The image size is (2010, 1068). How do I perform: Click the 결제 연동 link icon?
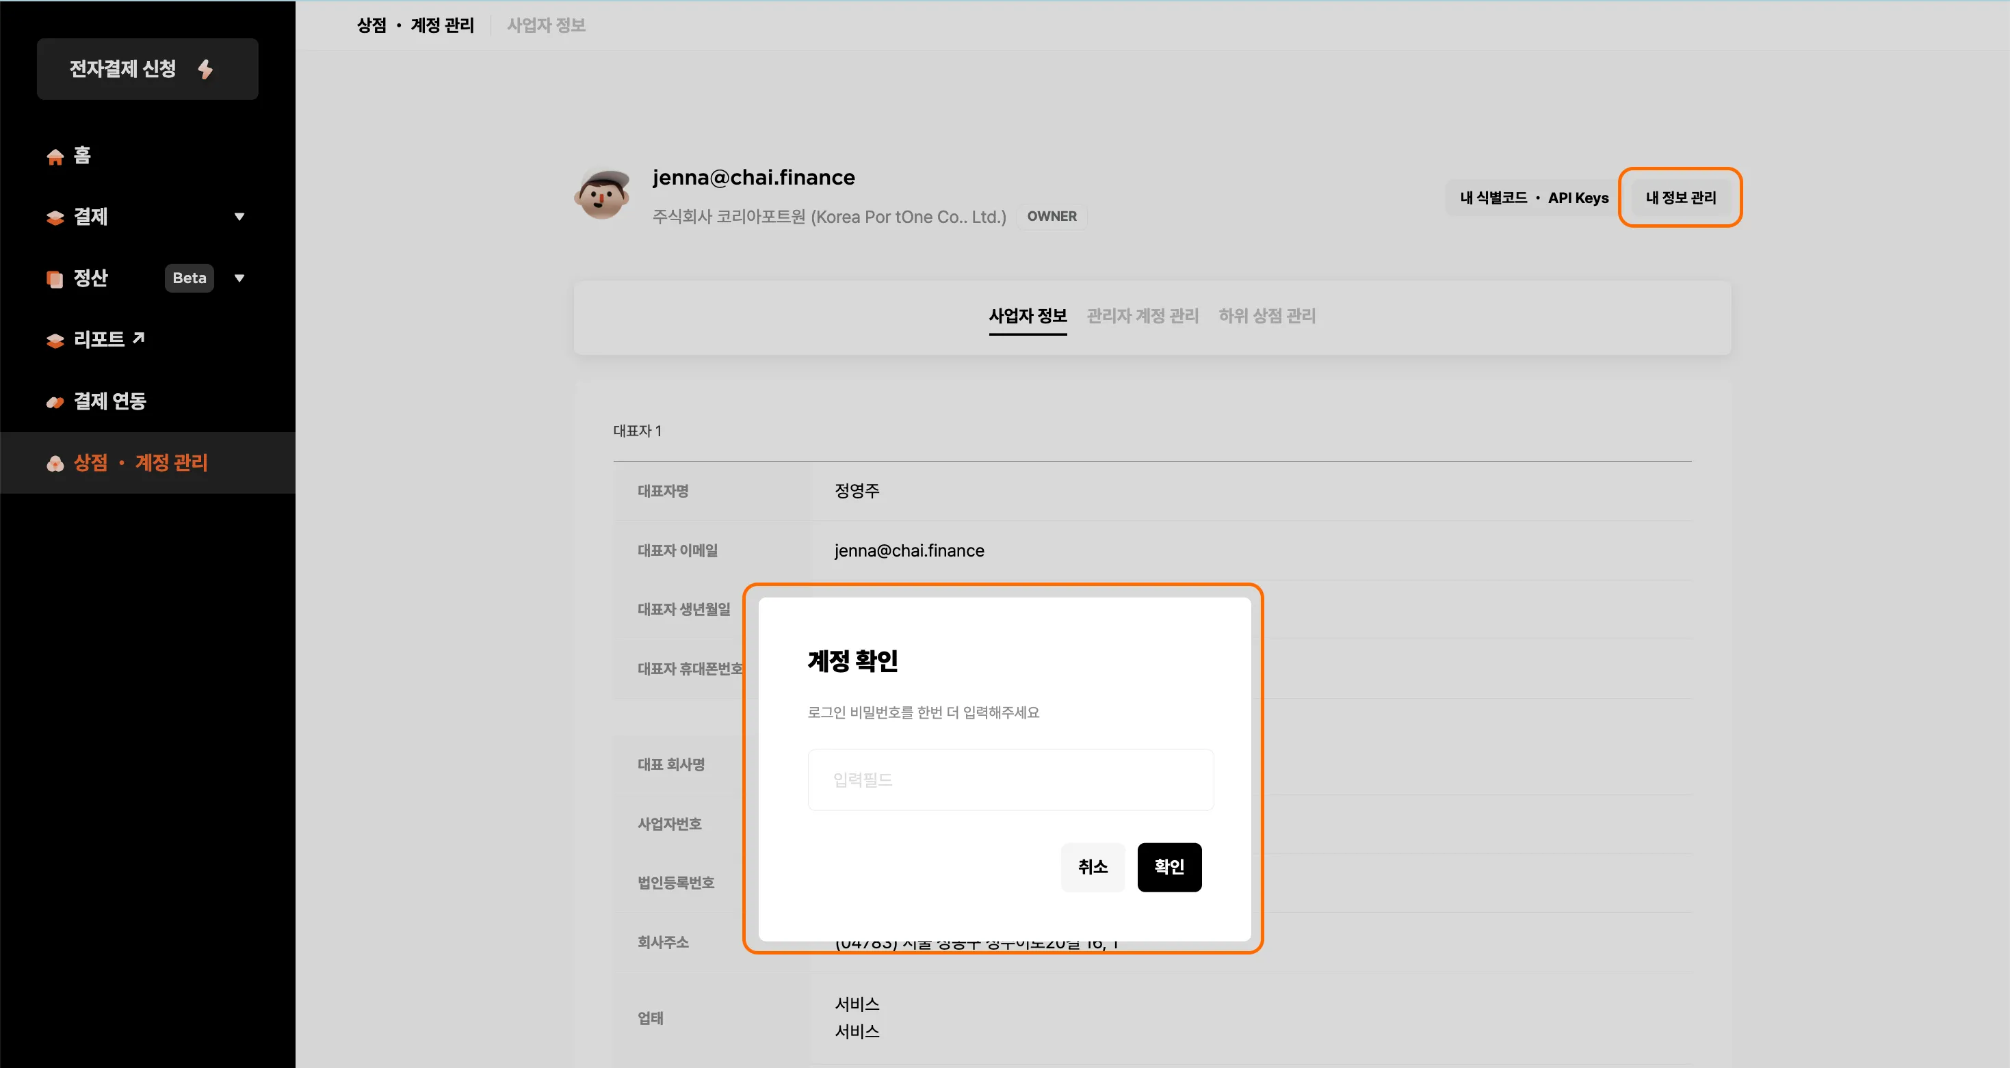[55, 402]
